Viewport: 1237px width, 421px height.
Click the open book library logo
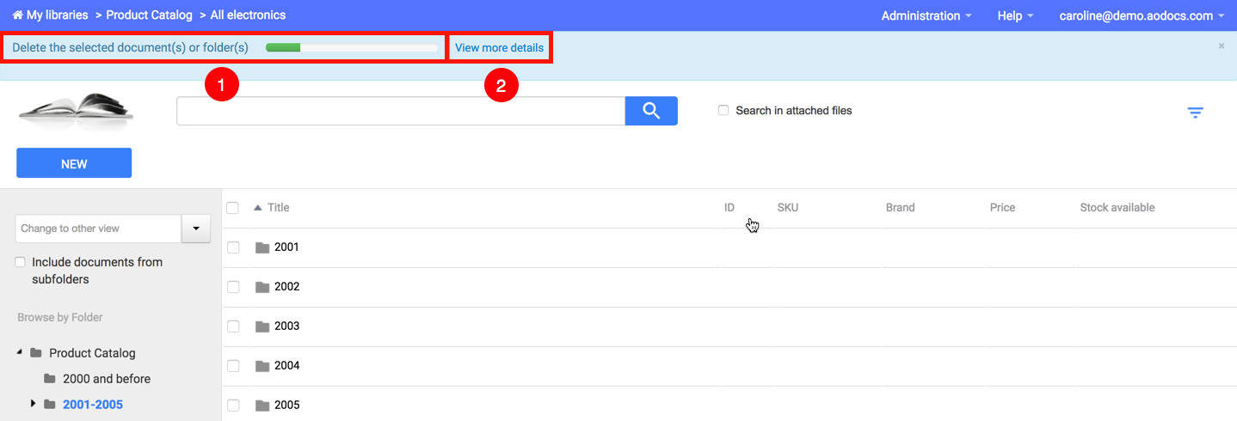[76, 113]
